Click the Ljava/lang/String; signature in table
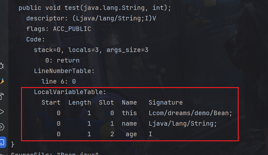The image size is (268, 155). pos(183,123)
